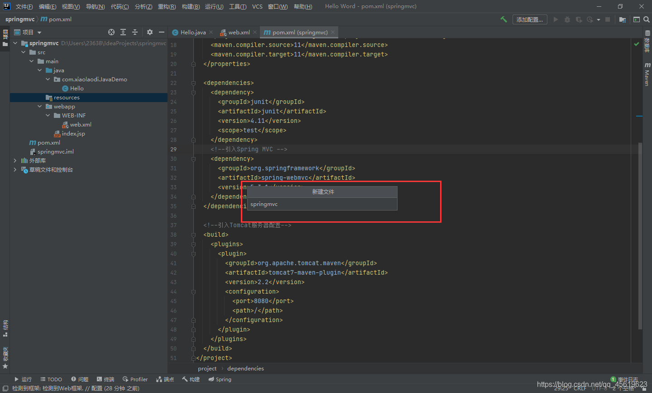Open the TODO tool window tab

[51, 379]
